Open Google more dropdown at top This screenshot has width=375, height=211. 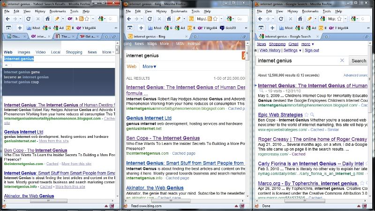pyautogui.click(x=307, y=44)
